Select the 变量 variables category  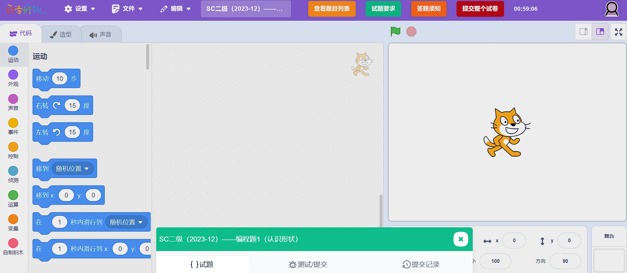pyautogui.click(x=13, y=223)
